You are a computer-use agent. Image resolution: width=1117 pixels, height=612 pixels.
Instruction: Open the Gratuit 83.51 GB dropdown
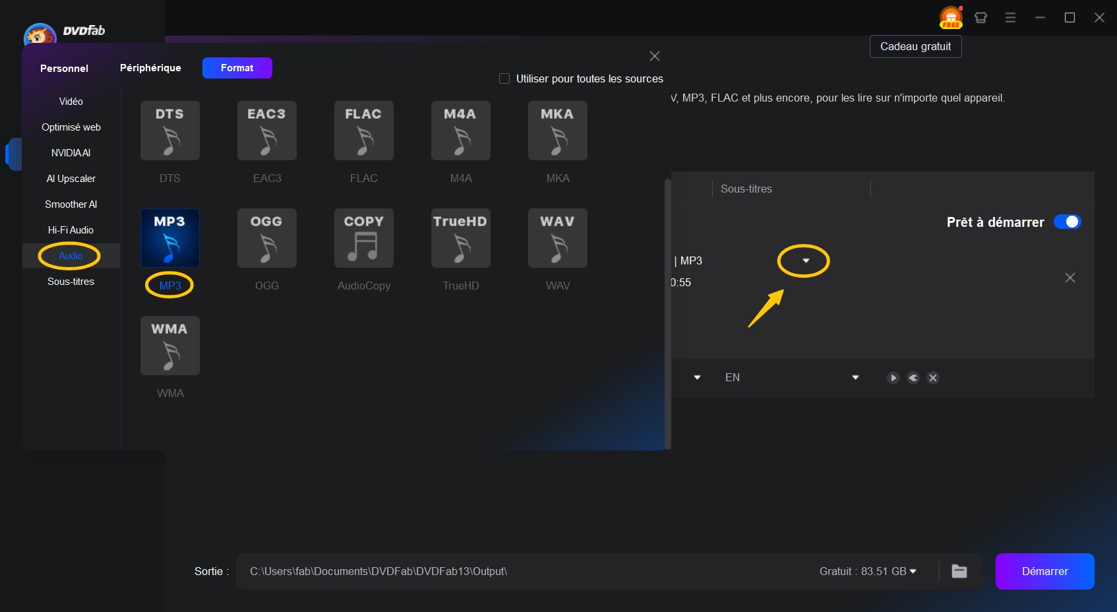pos(913,571)
